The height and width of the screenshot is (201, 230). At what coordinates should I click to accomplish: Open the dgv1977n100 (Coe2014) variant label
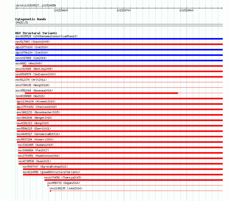(x=32, y=47)
